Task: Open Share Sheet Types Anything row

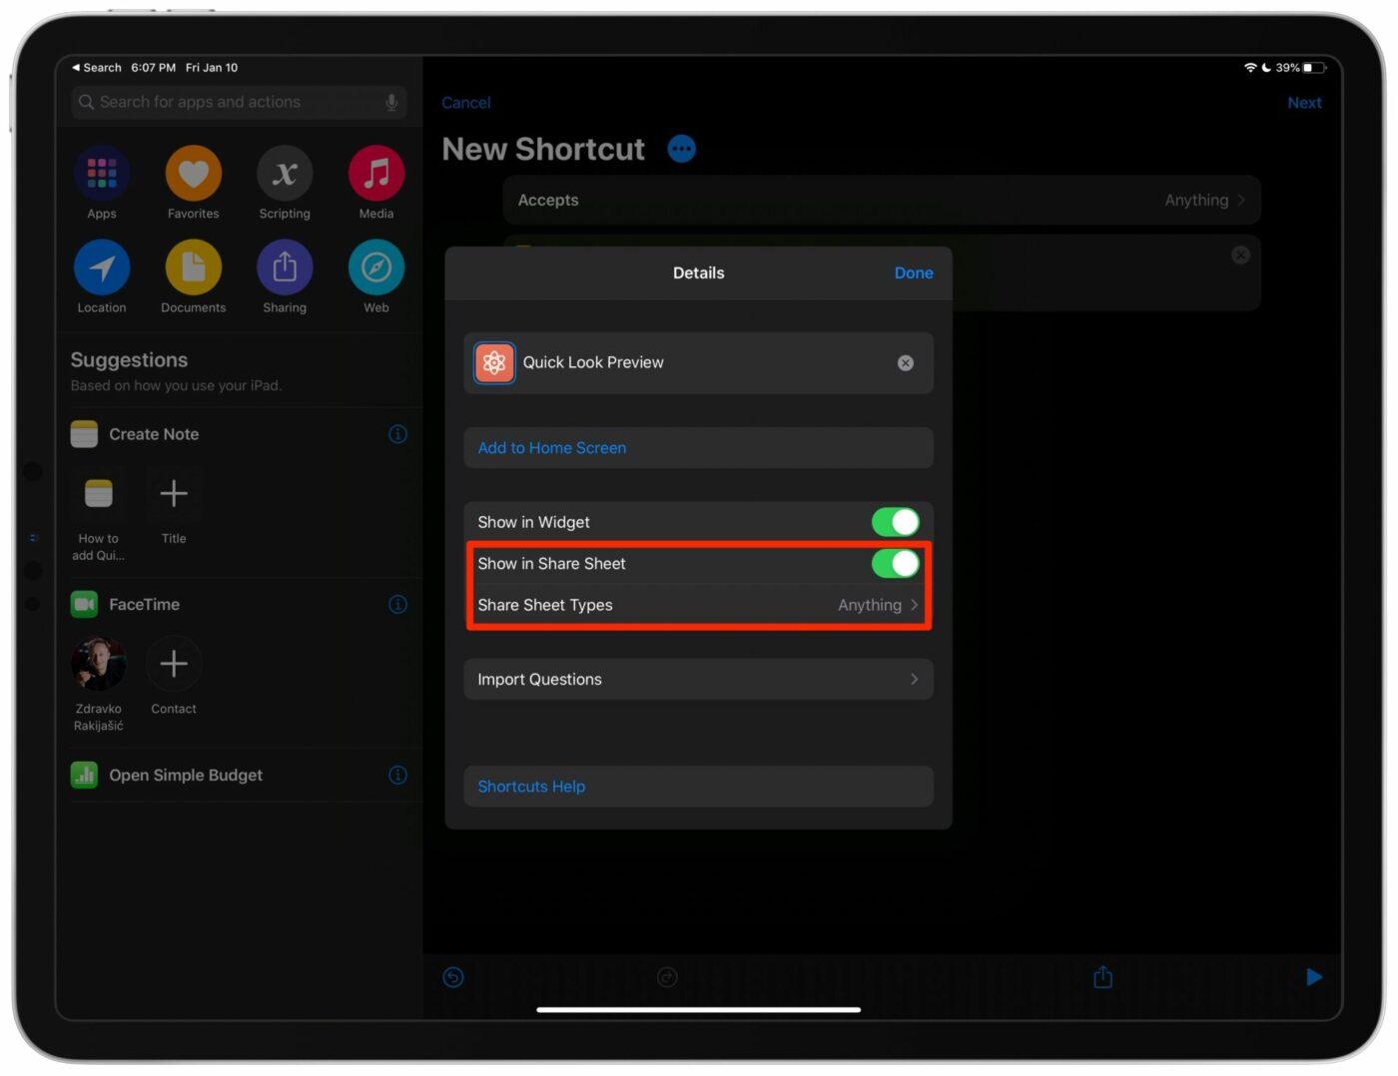Action: point(698,605)
